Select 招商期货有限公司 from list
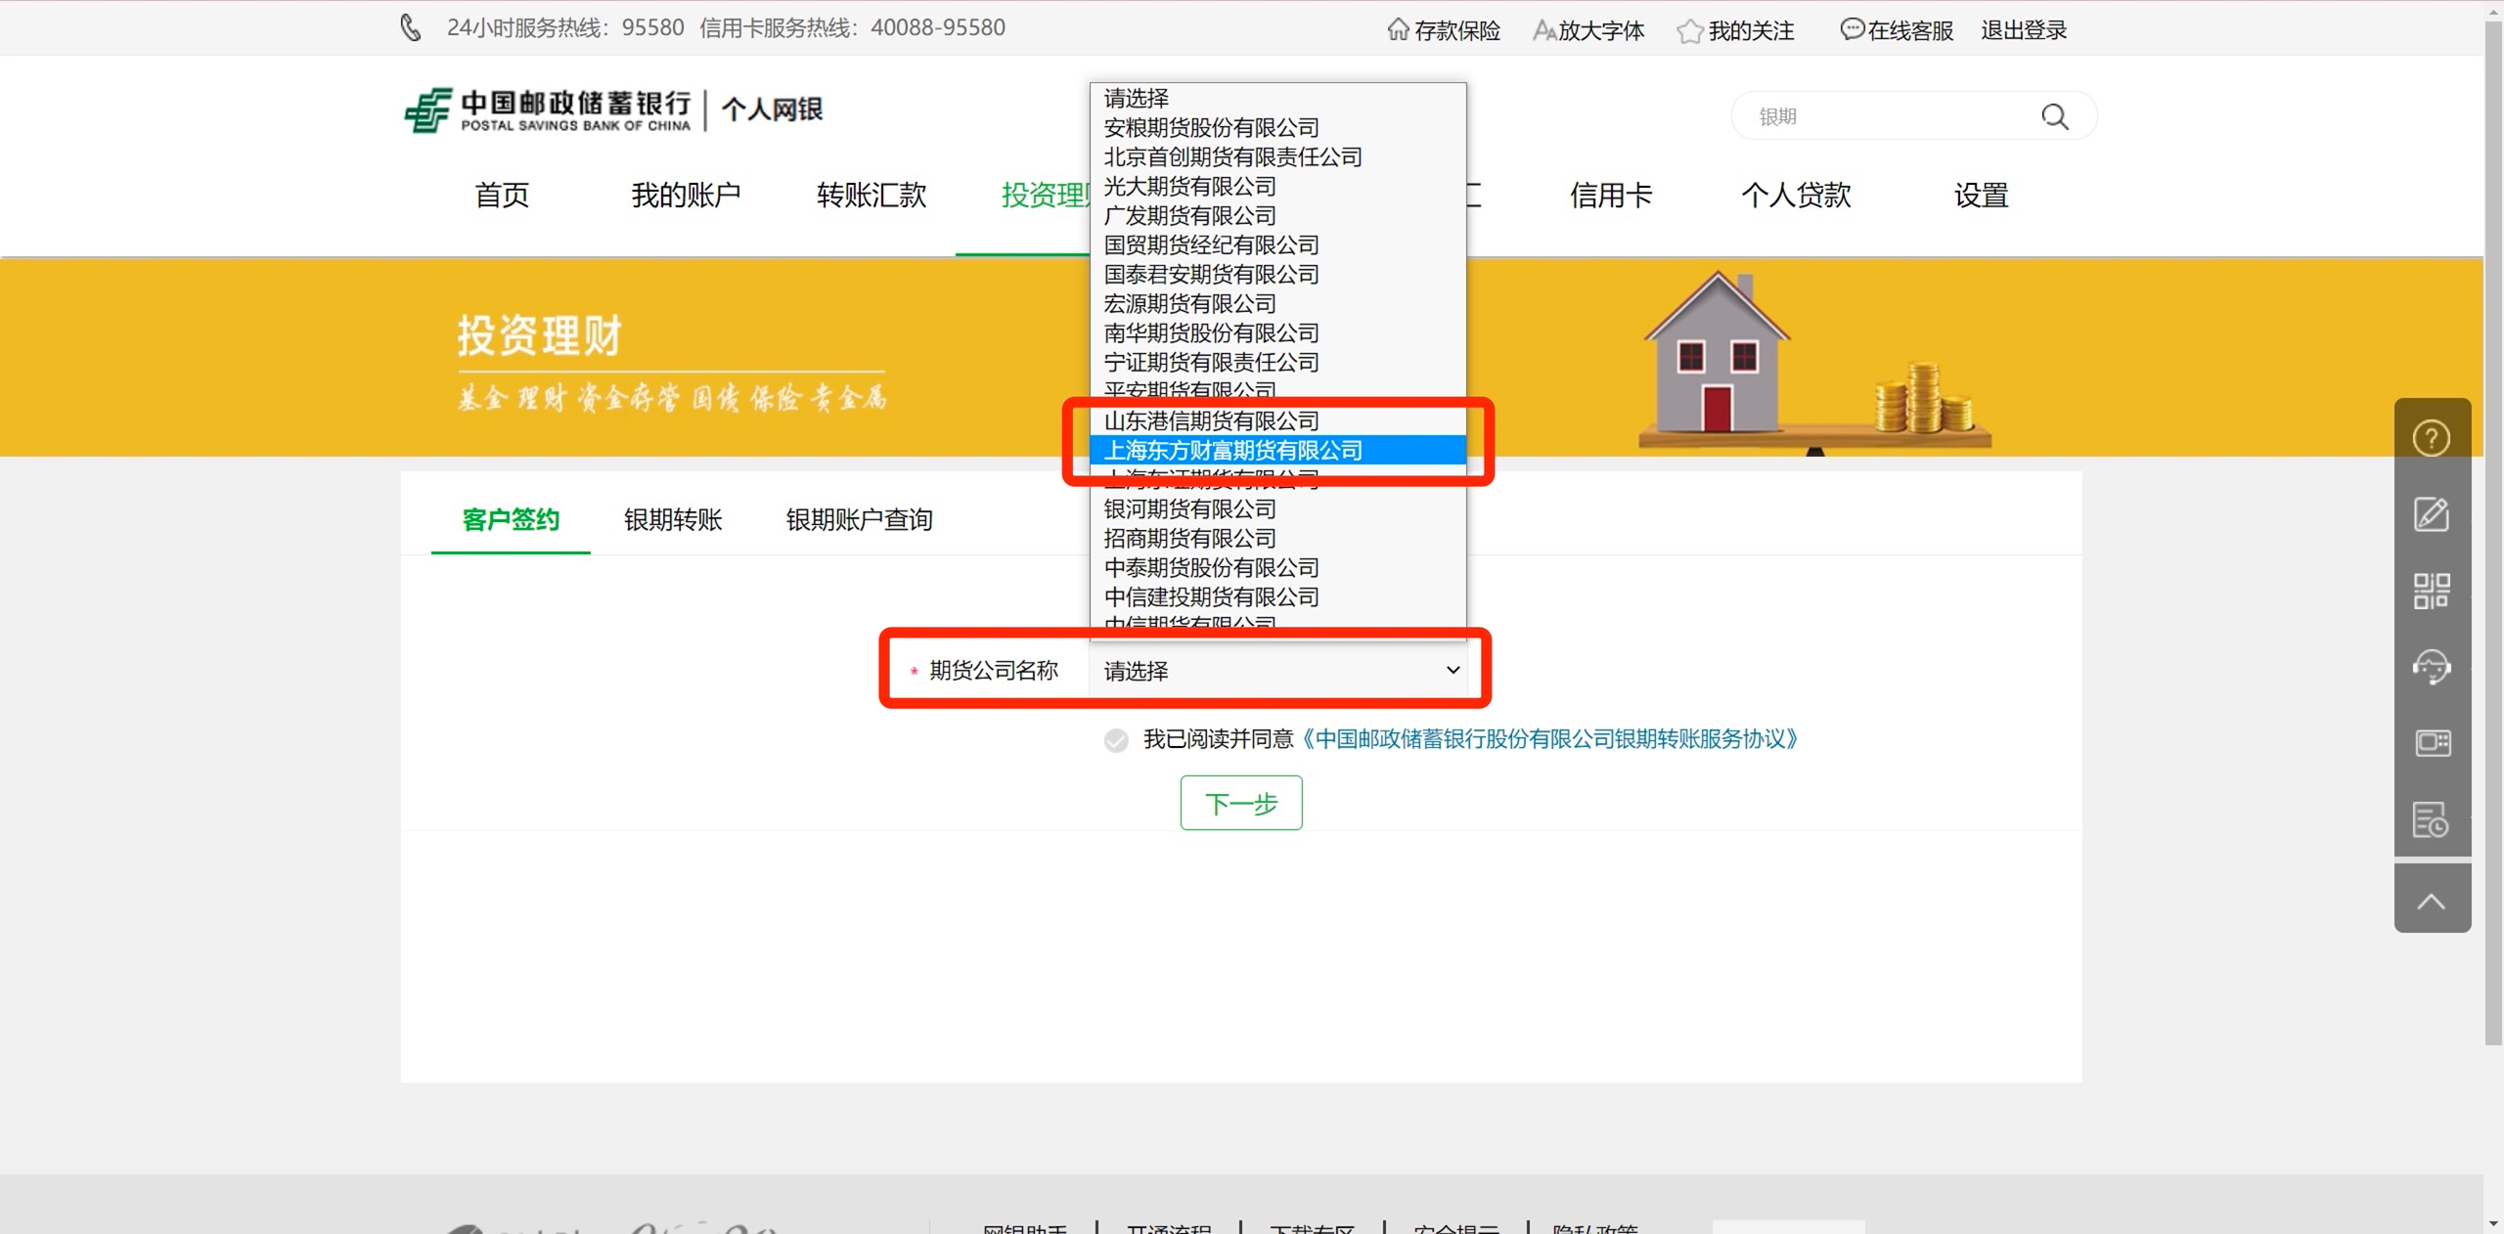 (1277, 539)
